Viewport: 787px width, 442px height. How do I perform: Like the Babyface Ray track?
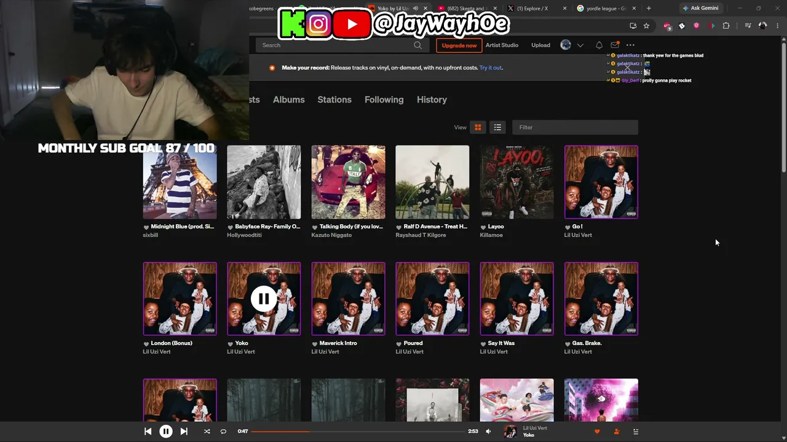(x=231, y=227)
